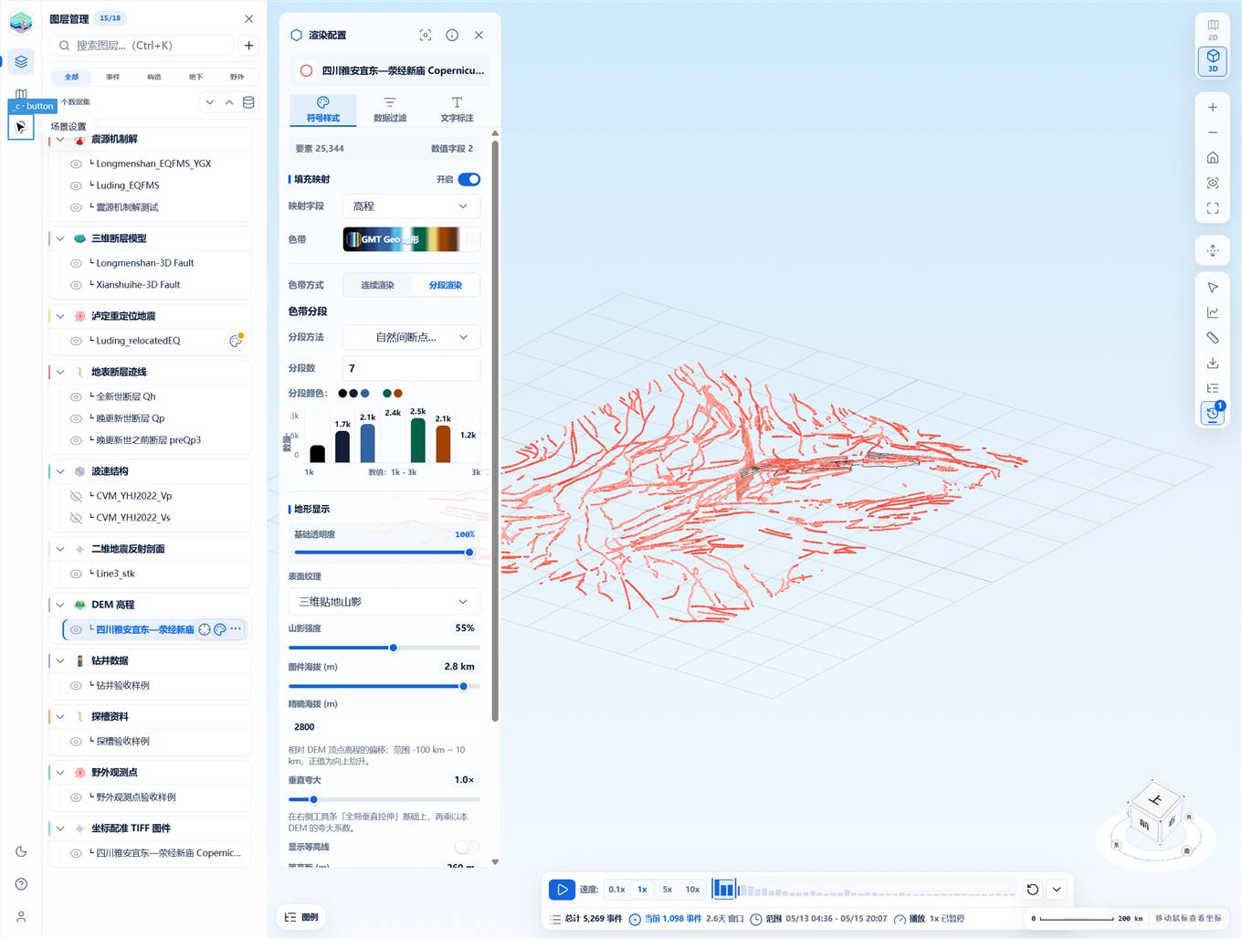Zoom in on the map view
Viewport: 1242px width, 939px height.
coord(1213,107)
